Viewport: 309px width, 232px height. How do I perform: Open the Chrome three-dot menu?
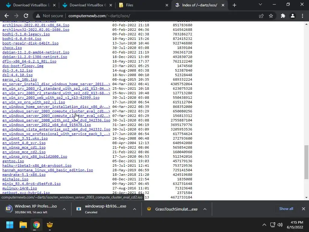point(302,16)
